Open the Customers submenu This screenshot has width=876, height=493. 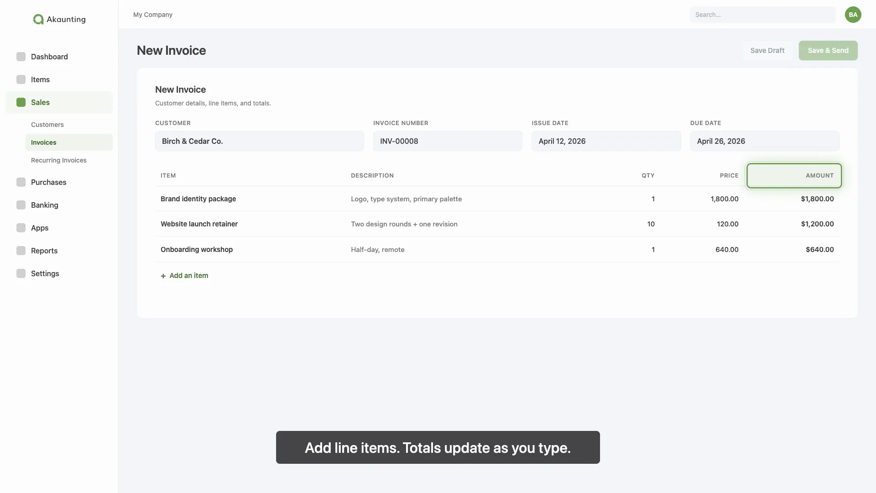47,125
